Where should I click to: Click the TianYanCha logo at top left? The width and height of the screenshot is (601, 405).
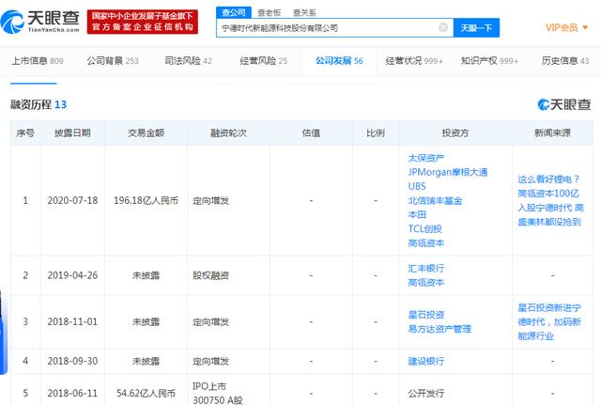tap(39, 22)
